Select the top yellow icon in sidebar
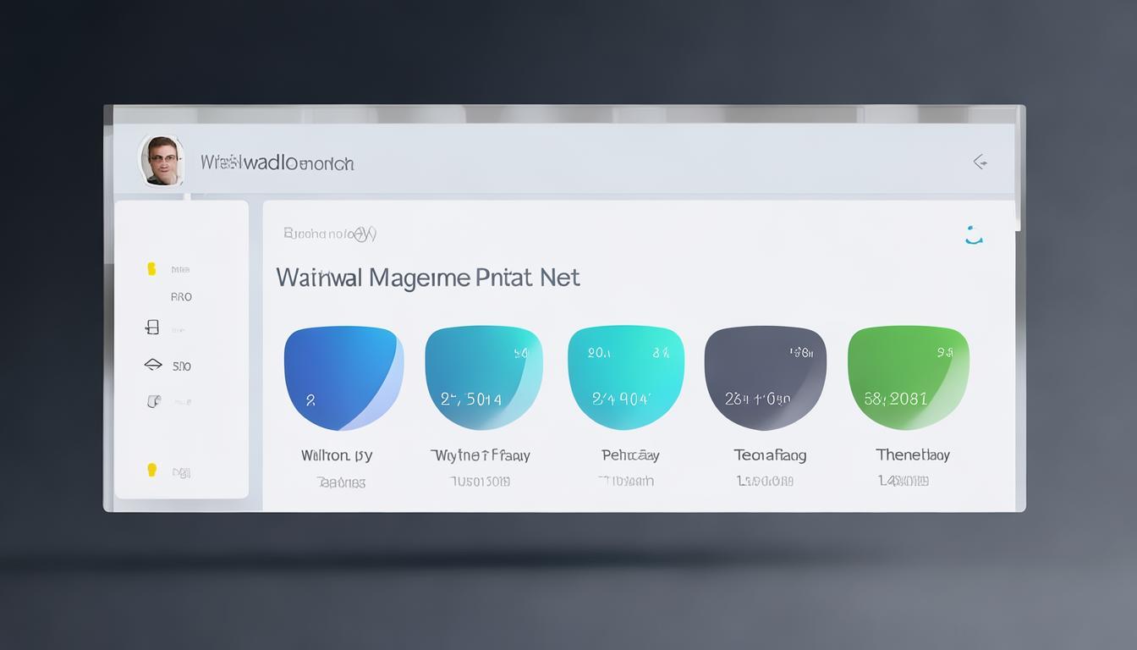 point(151,269)
